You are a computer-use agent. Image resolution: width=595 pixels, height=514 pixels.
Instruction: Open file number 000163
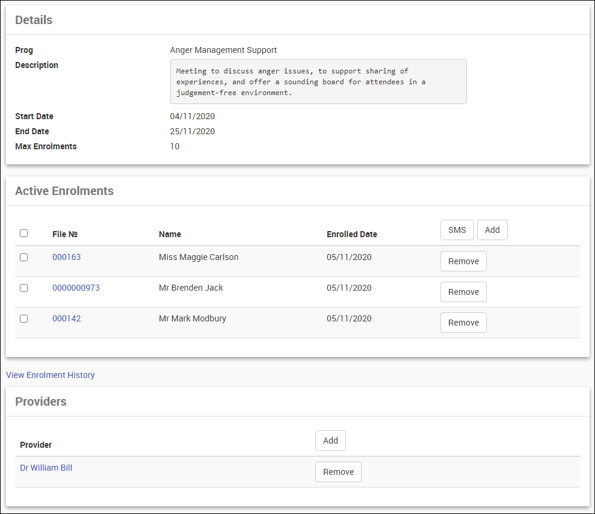click(x=66, y=257)
